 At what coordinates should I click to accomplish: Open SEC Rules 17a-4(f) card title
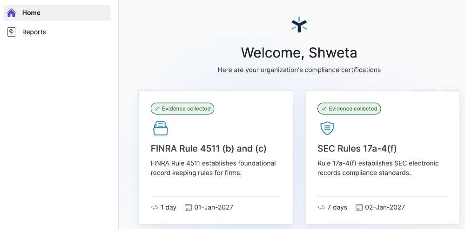click(357, 149)
